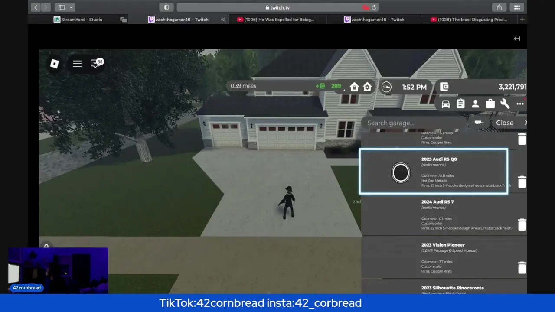Viewport: 555px width, 312px height.
Task: Go forward in Safari history
Action: point(46,7)
